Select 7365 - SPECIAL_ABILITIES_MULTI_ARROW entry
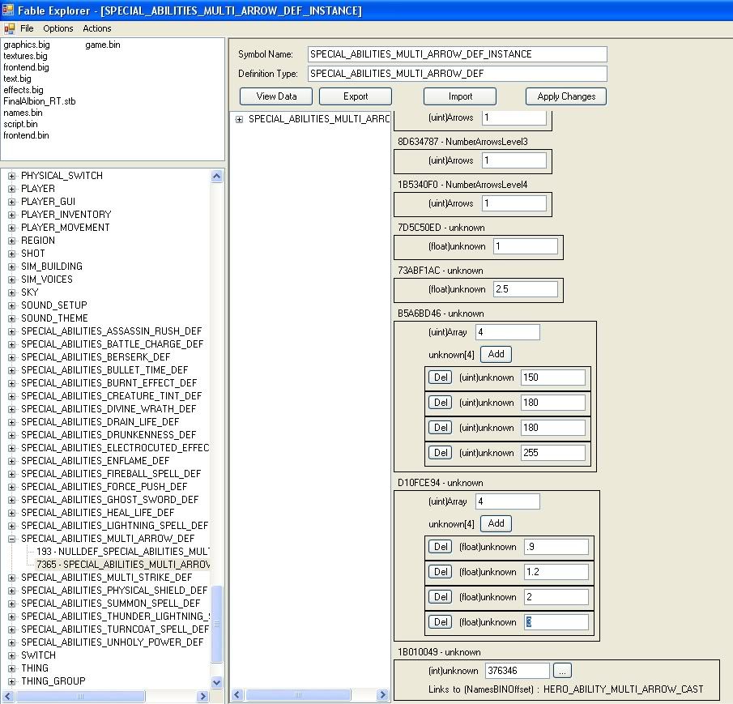 click(x=123, y=564)
